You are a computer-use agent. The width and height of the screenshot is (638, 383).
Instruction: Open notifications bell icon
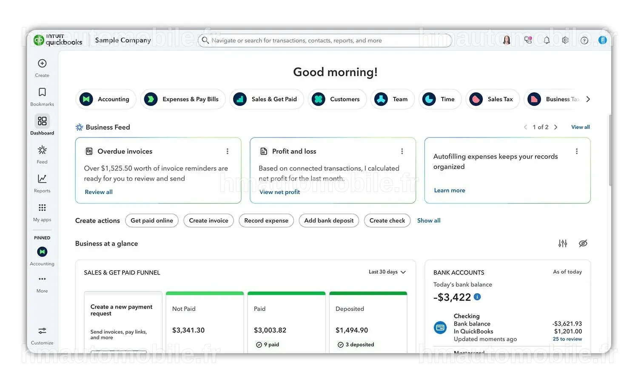click(x=547, y=40)
